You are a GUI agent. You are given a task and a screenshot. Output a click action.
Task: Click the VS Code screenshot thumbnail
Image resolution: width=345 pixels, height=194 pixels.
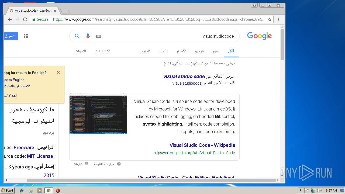tap(98, 114)
